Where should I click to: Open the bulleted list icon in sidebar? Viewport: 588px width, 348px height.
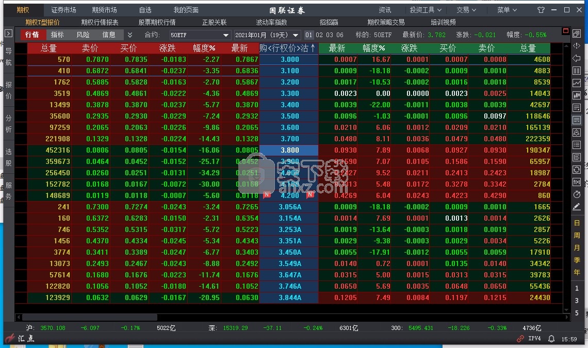click(576, 145)
